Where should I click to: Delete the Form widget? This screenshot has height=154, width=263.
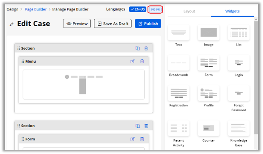tap(142, 139)
